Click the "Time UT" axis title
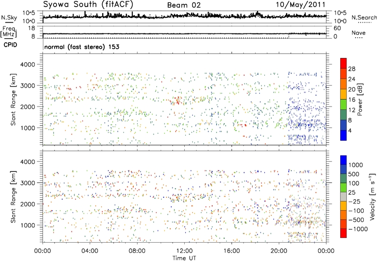377x261 pixels. coord(184,258)
